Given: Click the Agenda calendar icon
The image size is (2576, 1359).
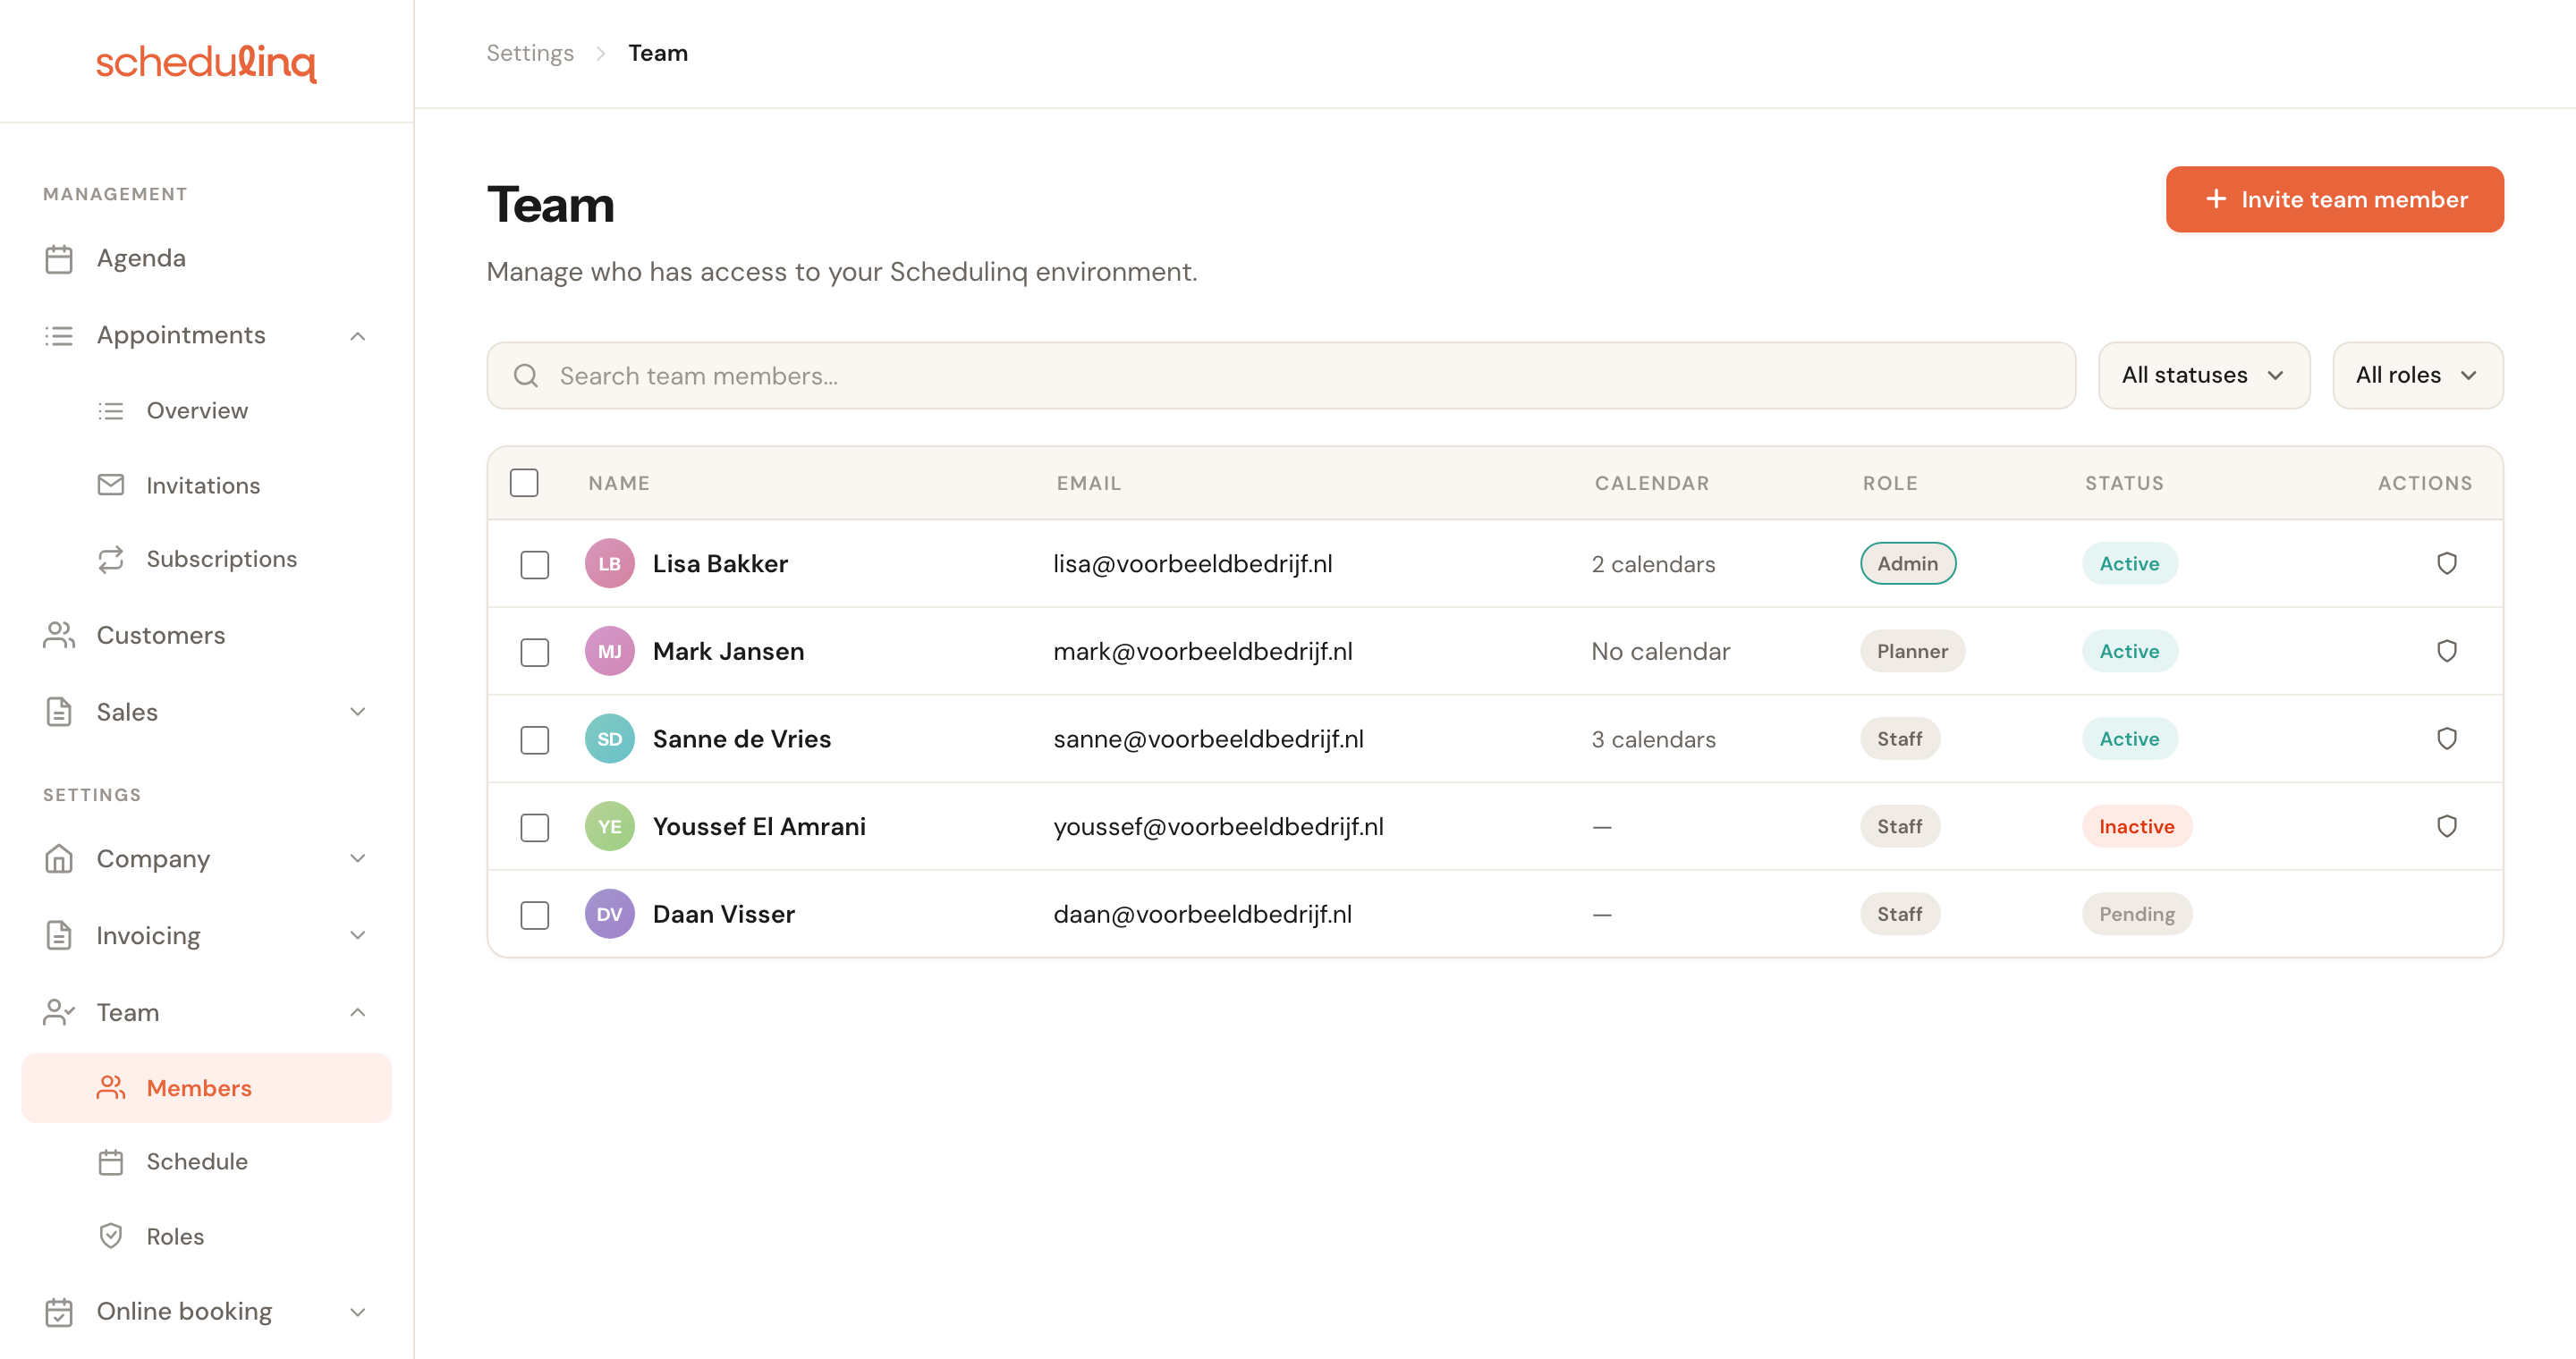Looking at the screenshot, I should (x=59, y=258).
